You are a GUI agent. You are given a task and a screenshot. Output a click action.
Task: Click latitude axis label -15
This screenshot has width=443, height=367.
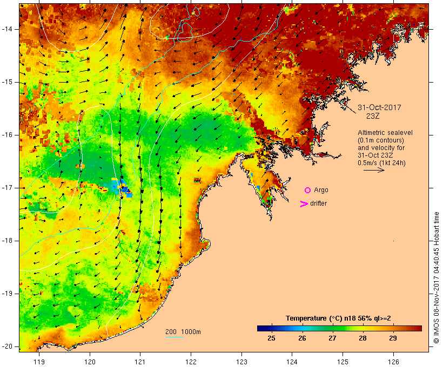click(7, 82)
